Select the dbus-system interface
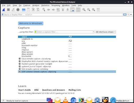This screenshot has width=134, height=103. click(x=67, y=52)
